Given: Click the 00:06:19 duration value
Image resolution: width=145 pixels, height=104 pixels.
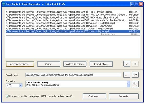Looking at the screenshot, I should point(134,15).
